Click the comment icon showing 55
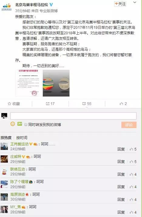Screen dimensions: 142x217 (84, 104)
